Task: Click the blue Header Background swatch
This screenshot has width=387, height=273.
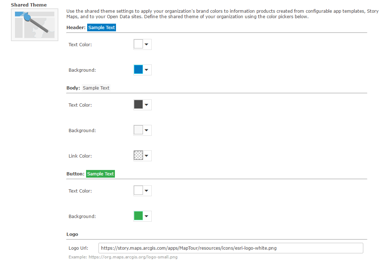Action: tap(138, 70)
